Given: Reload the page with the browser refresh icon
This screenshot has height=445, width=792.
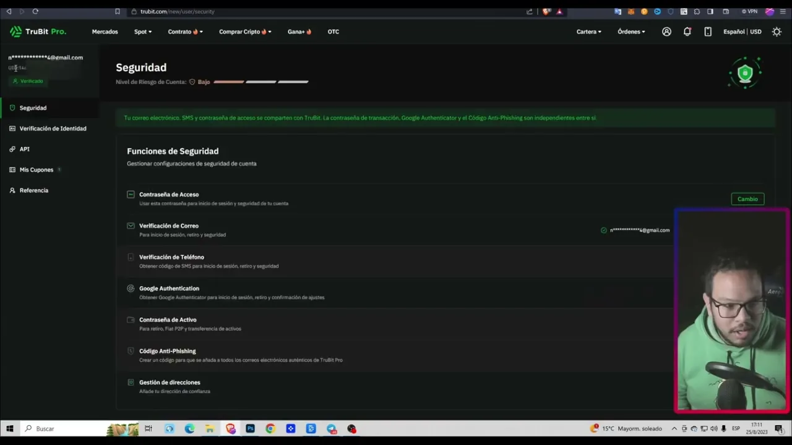Looking at the screenshot, I should (35, 11).
